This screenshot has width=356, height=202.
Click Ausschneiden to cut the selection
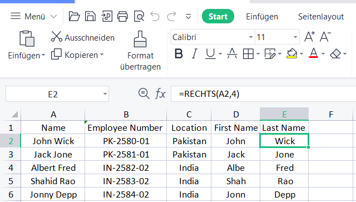83,37
